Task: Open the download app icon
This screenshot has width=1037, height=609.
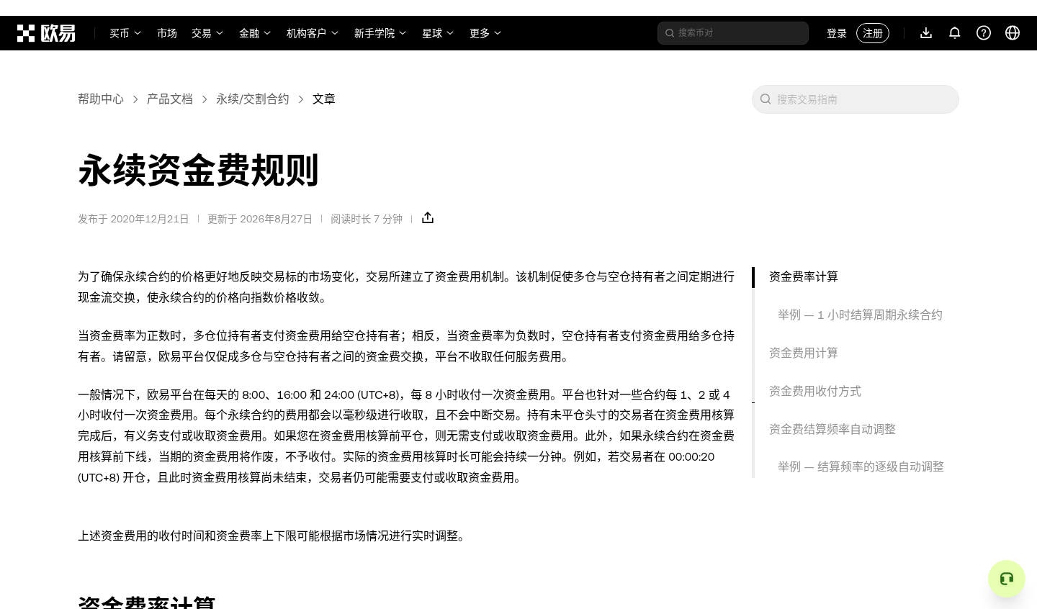Action: [x=926, y=33]
